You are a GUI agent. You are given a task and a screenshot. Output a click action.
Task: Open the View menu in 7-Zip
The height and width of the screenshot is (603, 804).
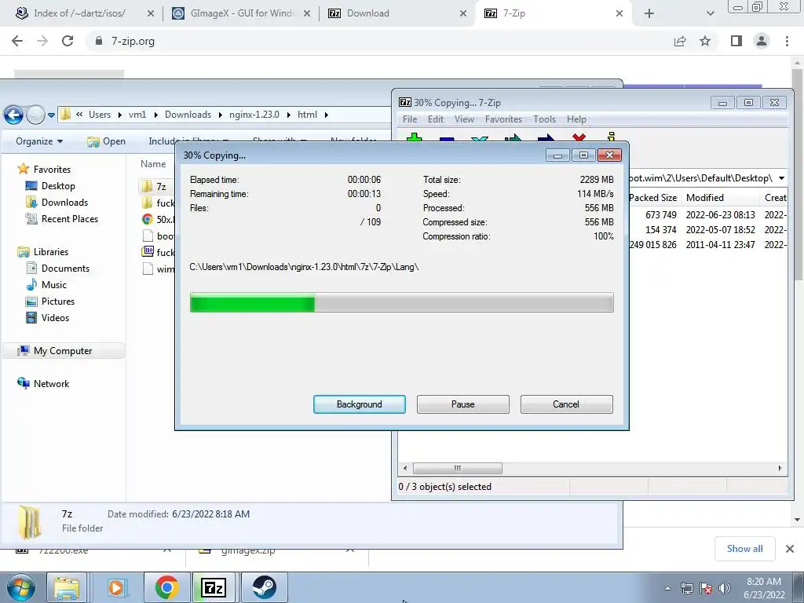[464, 119]
